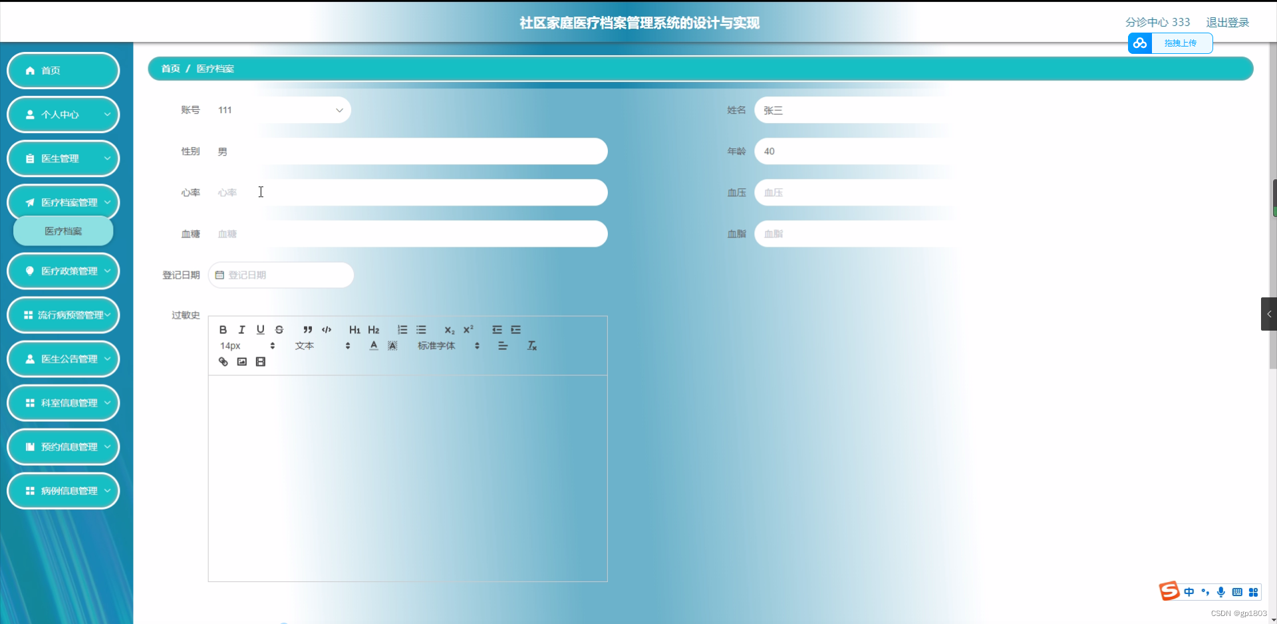This screenshot has height=624, width=1277.
Task: Apply Heading 1 style
Action: coord(355,330)
